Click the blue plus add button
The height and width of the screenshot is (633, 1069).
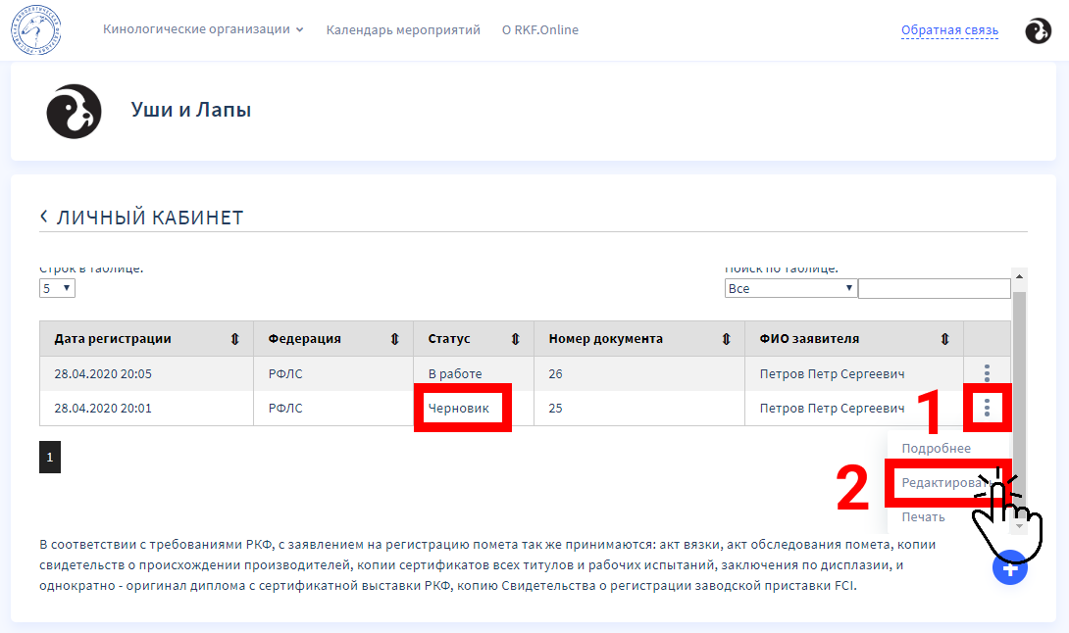click(x=1009, y=568)
